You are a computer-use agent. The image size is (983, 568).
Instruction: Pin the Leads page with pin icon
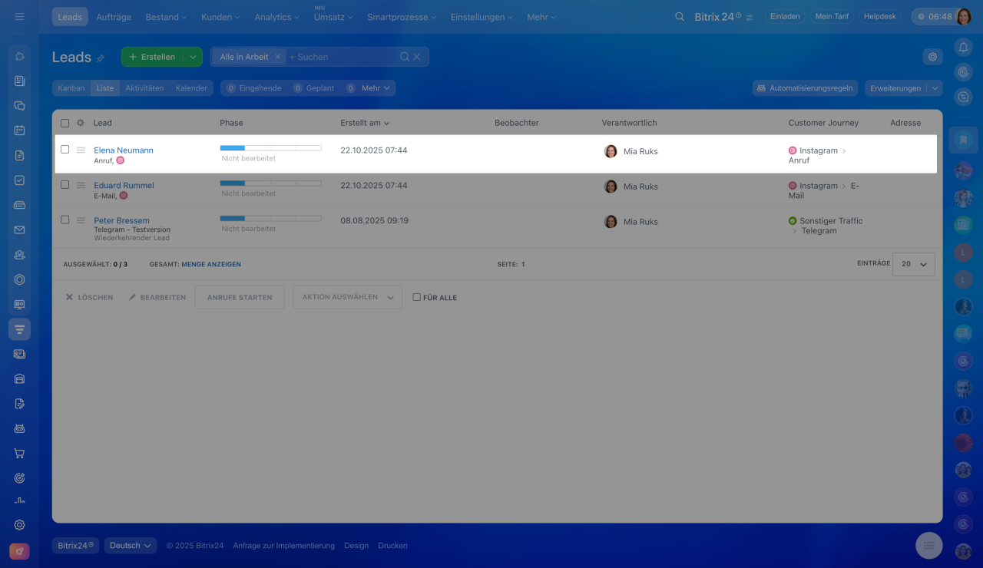tap(101, 58)
